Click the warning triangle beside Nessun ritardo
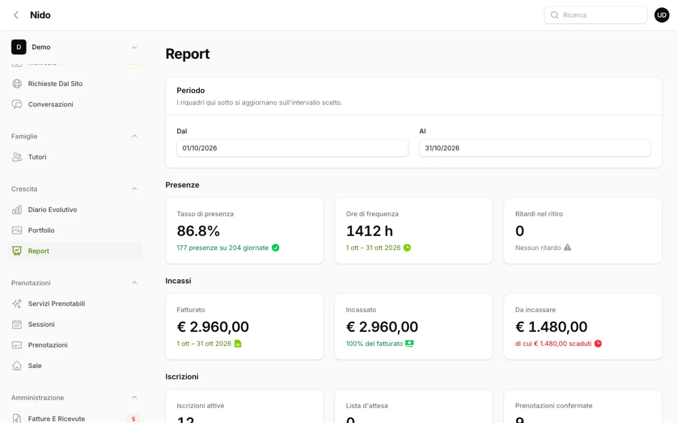This screenshot has width=677, height=423. (568, 247)
